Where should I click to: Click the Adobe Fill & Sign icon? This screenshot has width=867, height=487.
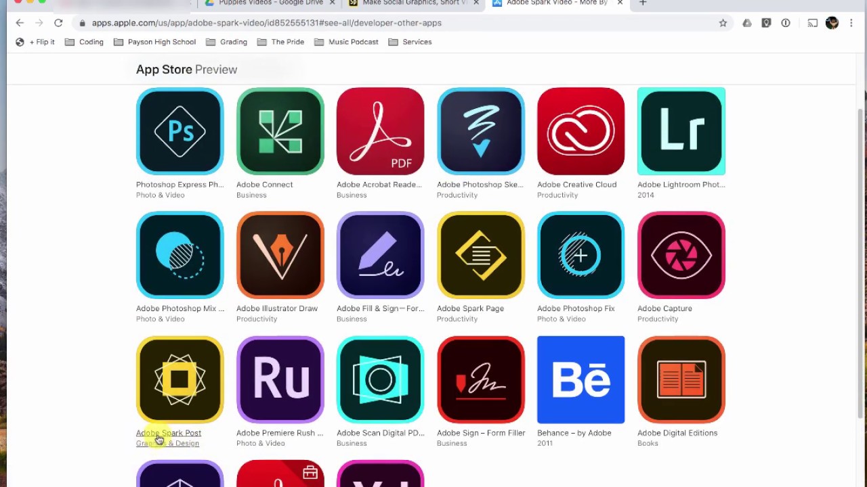tap(380, 255)
